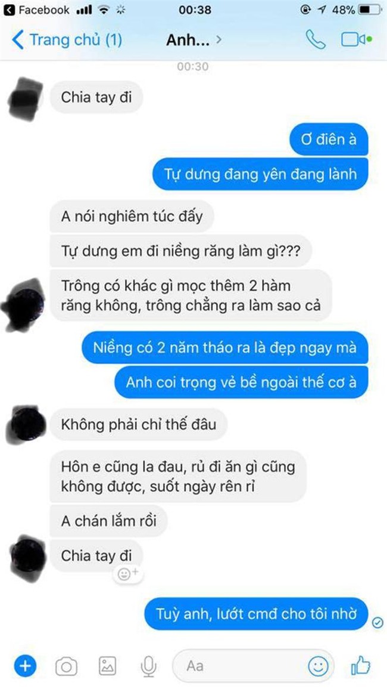The image size is (387, 689).
Task: Open the blue plus more-options button
Action: coord(26,666)
